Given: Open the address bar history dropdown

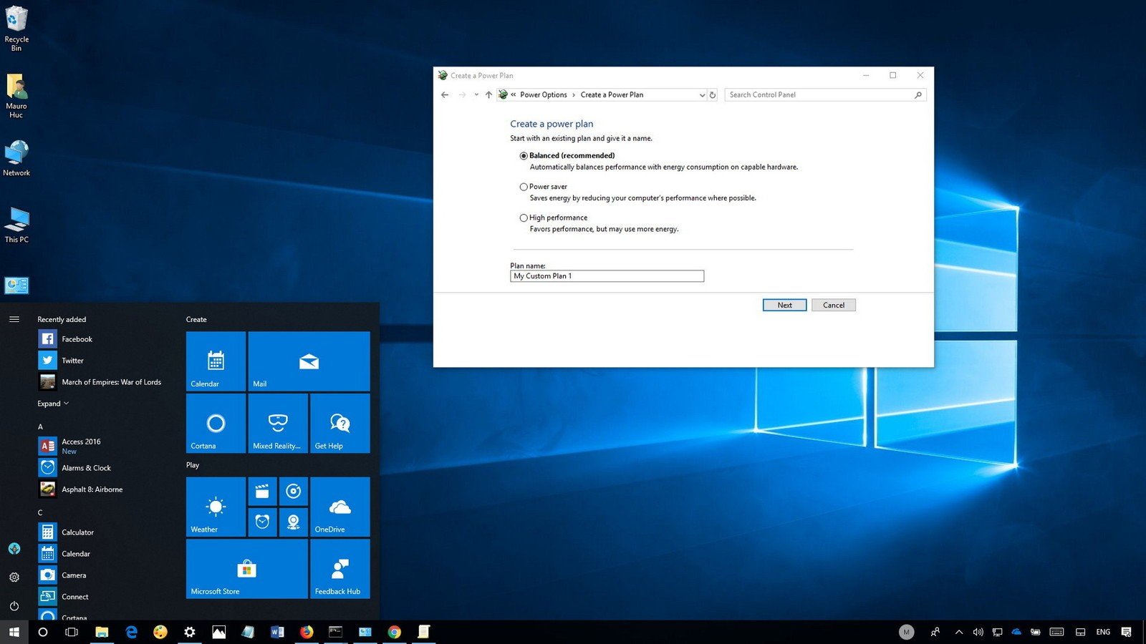Looking at the screenshot, I should (701, 94).
